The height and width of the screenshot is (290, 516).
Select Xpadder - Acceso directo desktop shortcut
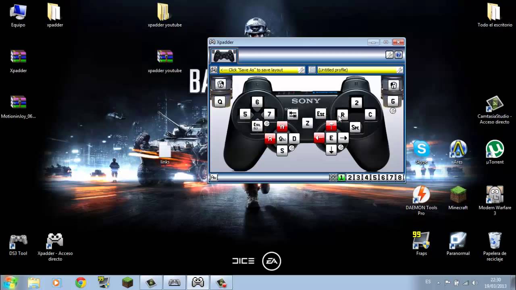55,247
